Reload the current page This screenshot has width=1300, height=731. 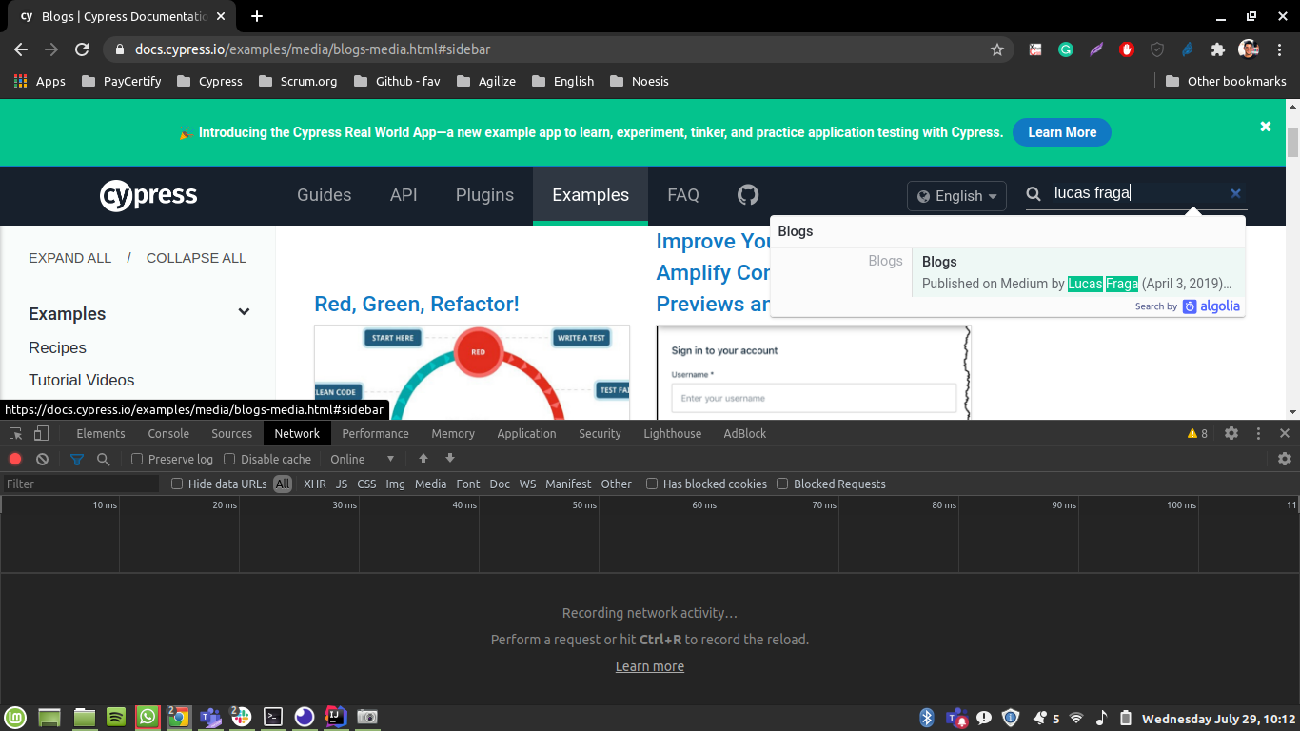tap(82, 49)
